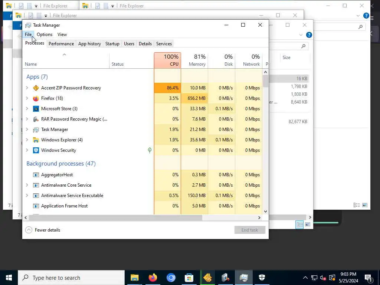Image resolution: width=380 pixels, height=285 pixels.
Task: Switch to the Details tab
Action: coord(145,44)
